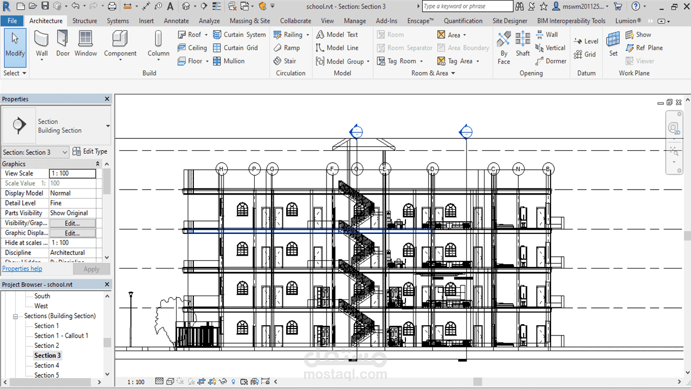Screen dimensions: 691x389
Task: Click the Model Text tool
Action: pyautogui.click(x=337, y=35)
